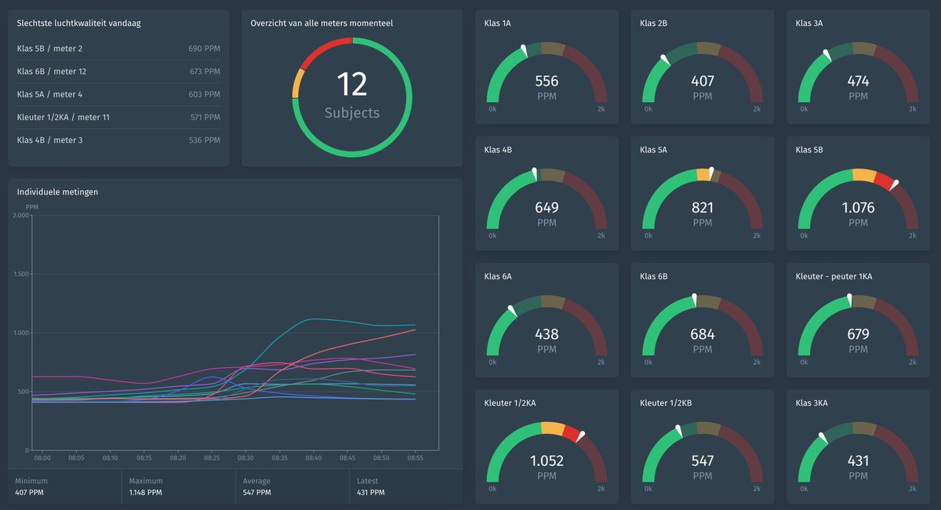
Task: Click the 821 reading in Klas 5A
Action: coord(703,208)
